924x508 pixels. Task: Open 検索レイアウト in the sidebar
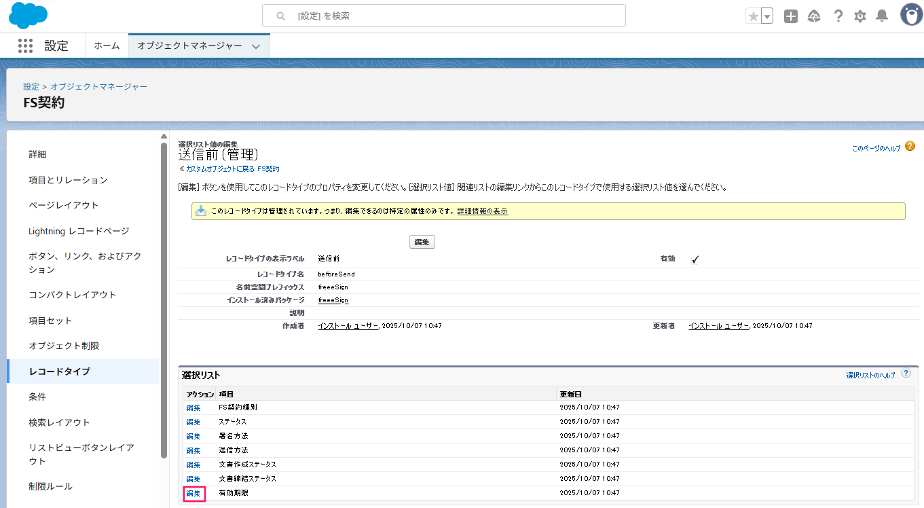click(x=59, y=422)
